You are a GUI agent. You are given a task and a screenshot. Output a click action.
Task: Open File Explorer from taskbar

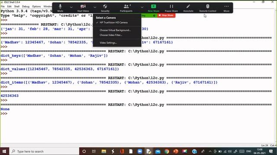104,151
